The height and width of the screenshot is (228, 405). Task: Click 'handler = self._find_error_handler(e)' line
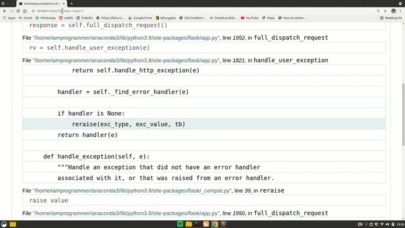(x=204, y=92)
